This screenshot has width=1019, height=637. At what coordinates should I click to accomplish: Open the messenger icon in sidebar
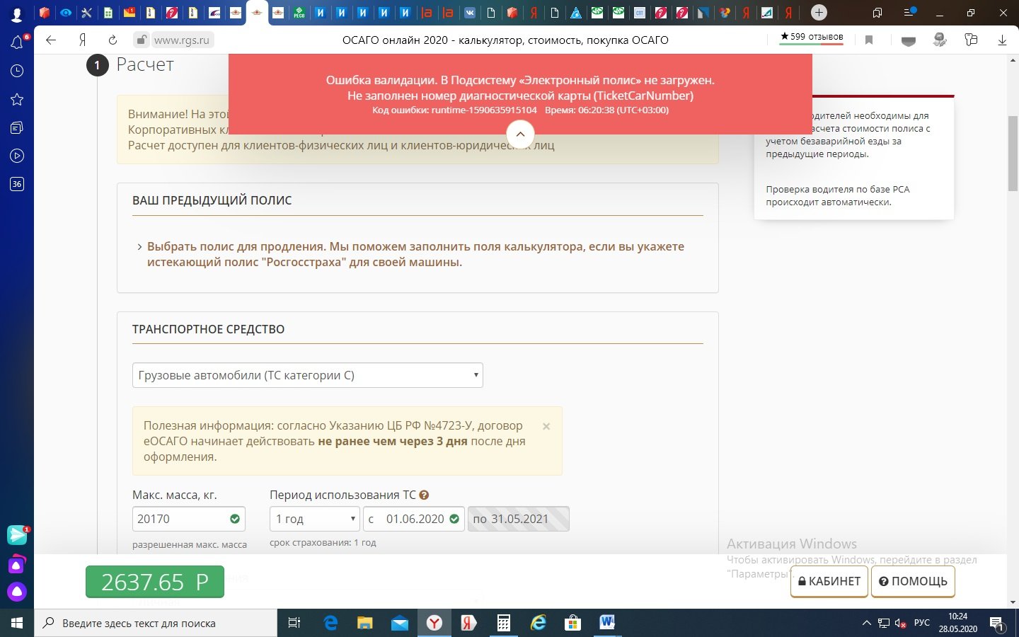click(17, 535)
